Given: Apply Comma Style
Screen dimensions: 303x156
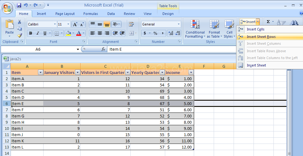Looking at the screenshot, I should click(163, 33).
